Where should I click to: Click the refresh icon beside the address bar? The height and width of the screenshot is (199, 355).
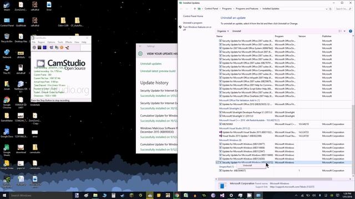[x=331, y=9]
